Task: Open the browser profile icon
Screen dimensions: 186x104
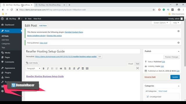Action: (x=179, y=10)
